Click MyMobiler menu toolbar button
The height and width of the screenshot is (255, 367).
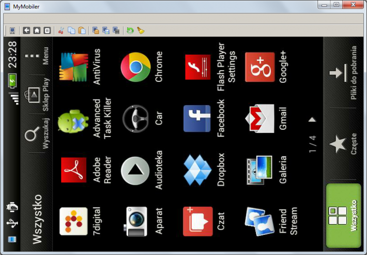[x=47, y=30]
